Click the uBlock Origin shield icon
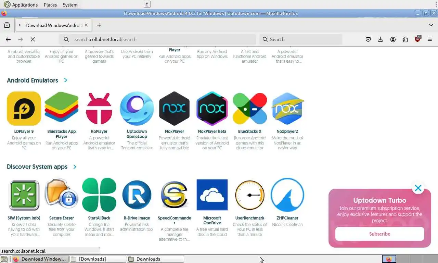Screen dimensions: 438x263 coord(417,39)
